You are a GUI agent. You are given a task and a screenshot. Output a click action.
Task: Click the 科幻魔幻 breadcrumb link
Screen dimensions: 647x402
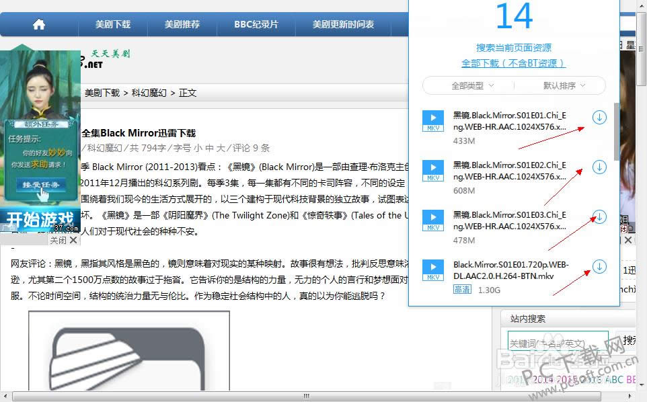point(149,93)
